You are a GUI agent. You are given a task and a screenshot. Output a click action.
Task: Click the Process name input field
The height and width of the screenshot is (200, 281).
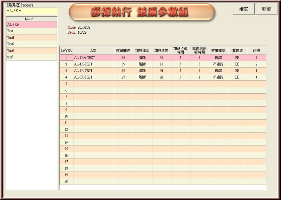32,11
